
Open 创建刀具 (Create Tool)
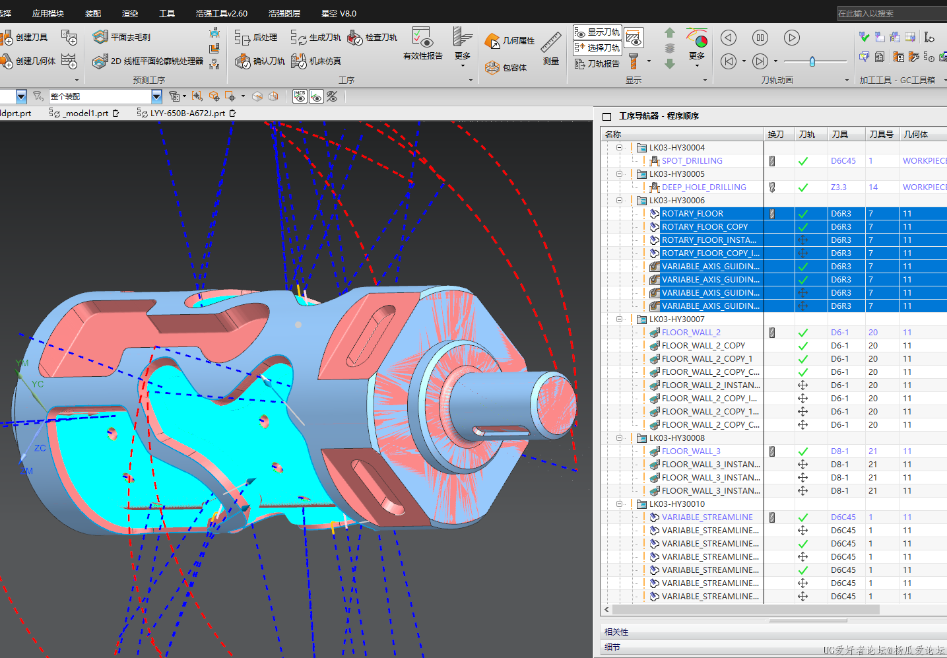pos(25,37)
